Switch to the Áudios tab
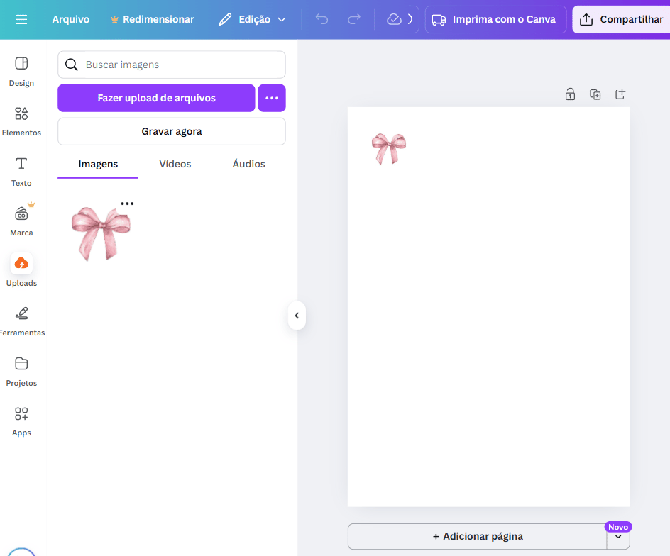 (248, 164)
